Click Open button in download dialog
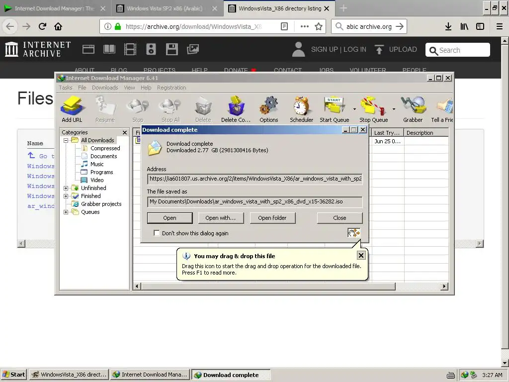This screenshot has width=509, height=382. pos(170,218)
